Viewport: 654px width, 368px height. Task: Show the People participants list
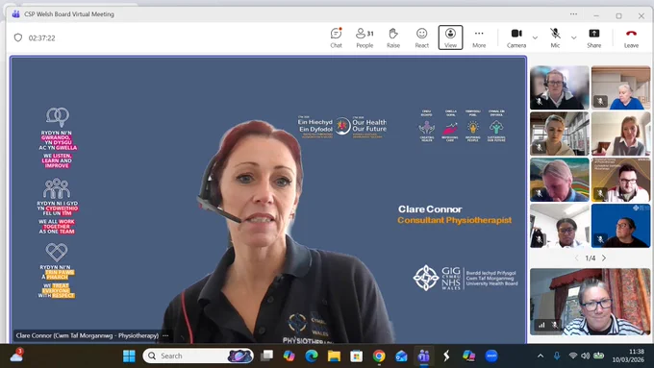point(365,37)
